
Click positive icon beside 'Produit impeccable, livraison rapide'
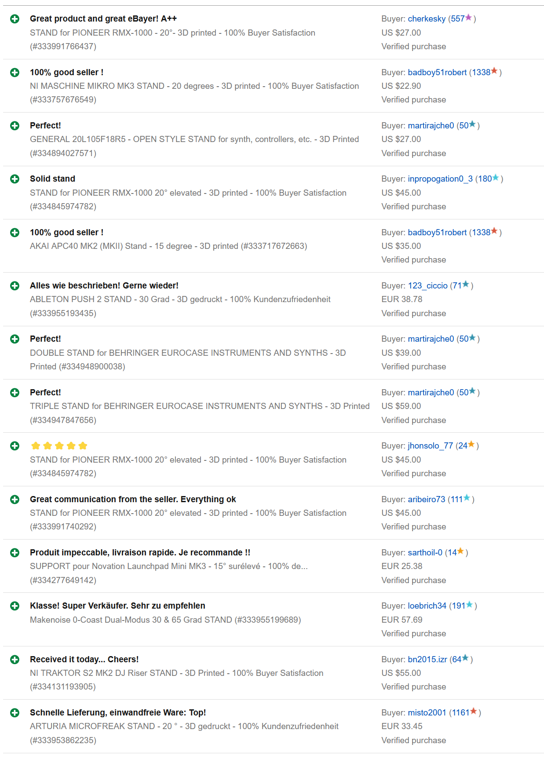[15, 553]
